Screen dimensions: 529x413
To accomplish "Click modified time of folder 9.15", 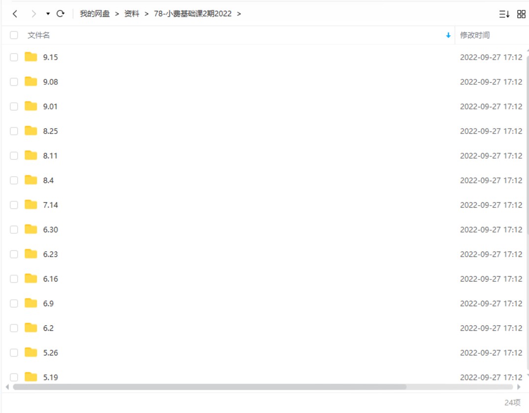I will tap(491, 57).
